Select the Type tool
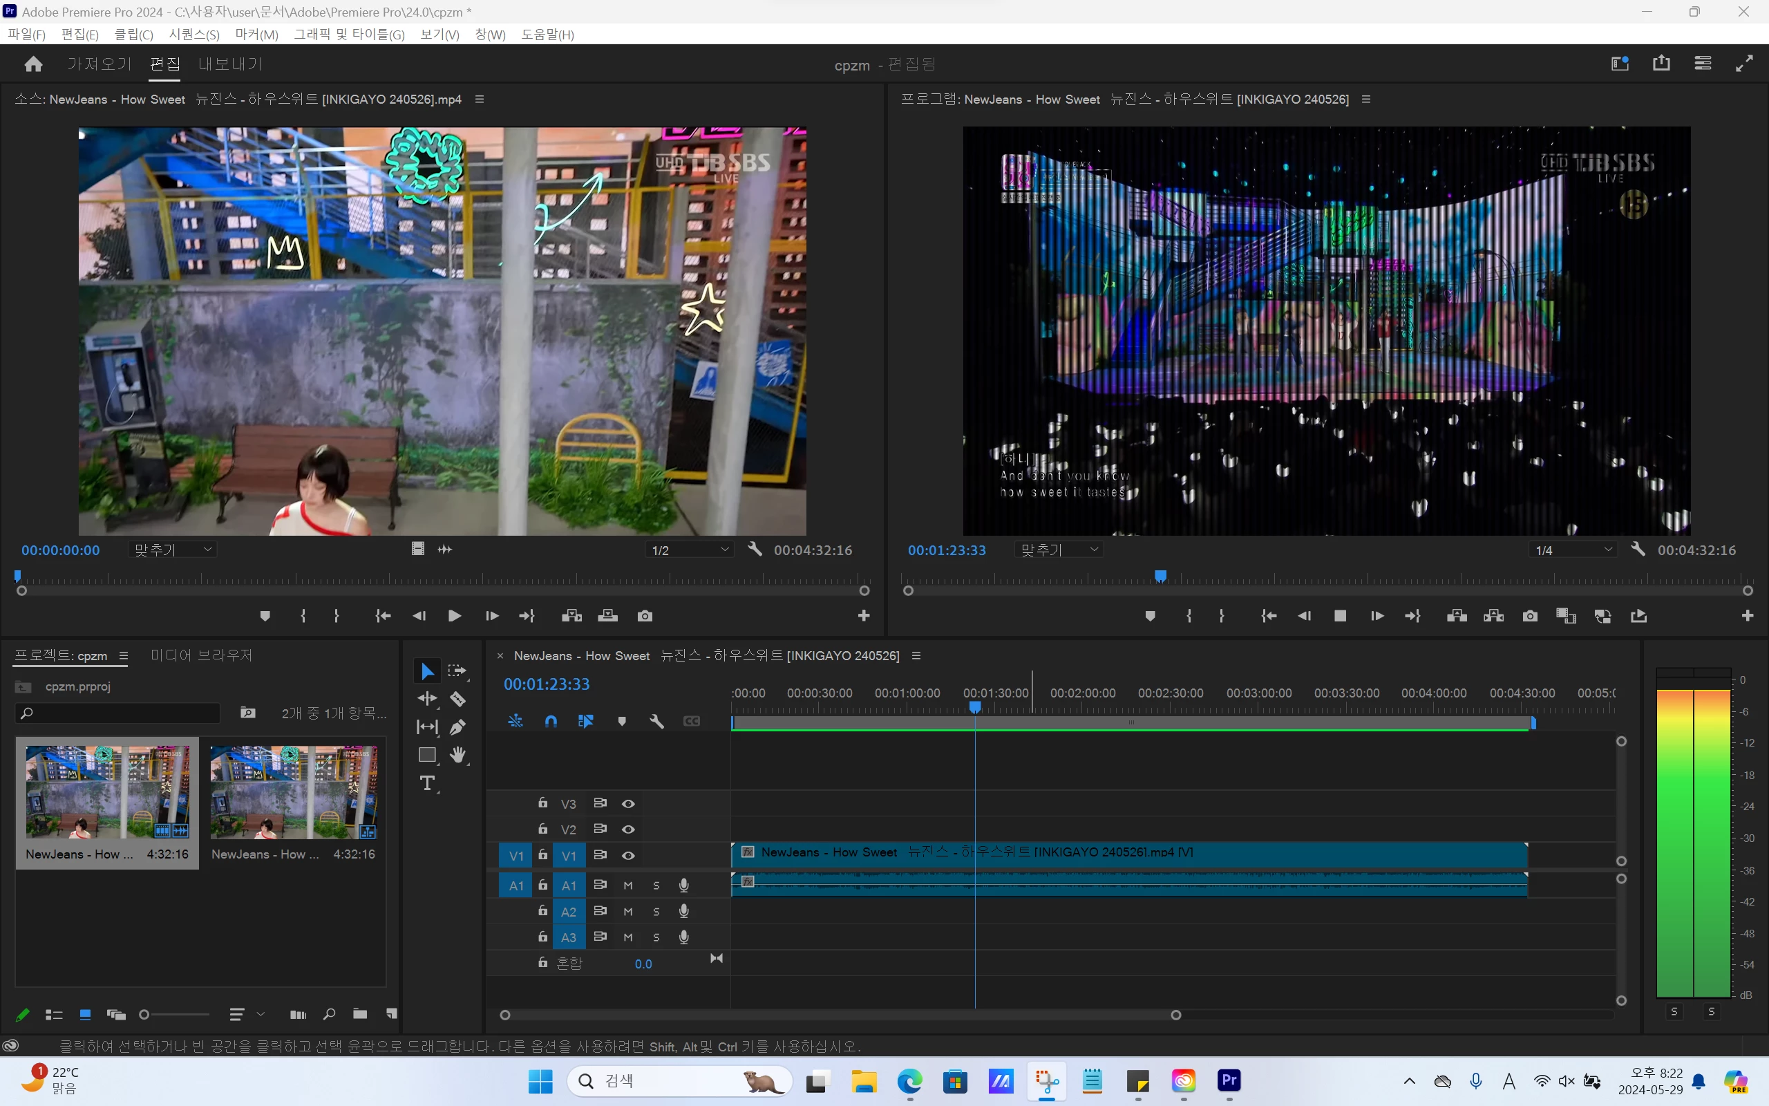Screen dimensions: 1769x1106 click(x=428, y=783)
